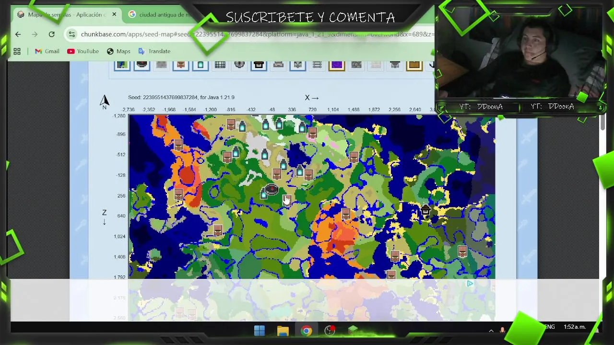
Task: Open the Windows Start menu
Action: click(x=260, y=331)
